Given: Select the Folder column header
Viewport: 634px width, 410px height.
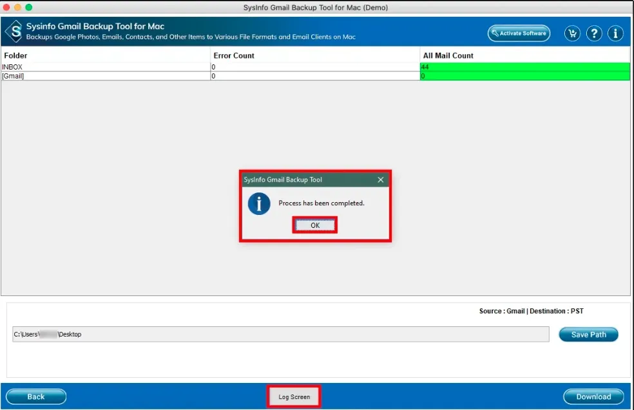Looking at the screenshot, I should [x=105, y=55].
